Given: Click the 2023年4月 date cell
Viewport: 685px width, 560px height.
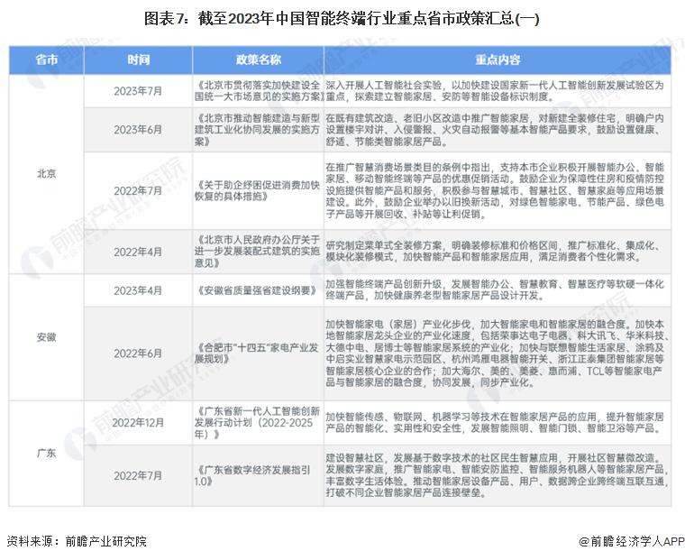Looking at the screenshot, I should pyautogui.click(x=138, y=291).
